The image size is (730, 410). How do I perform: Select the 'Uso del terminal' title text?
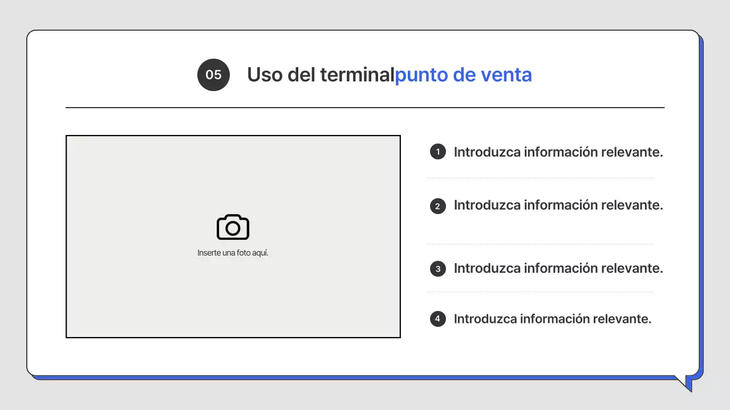tap(321, 75)
